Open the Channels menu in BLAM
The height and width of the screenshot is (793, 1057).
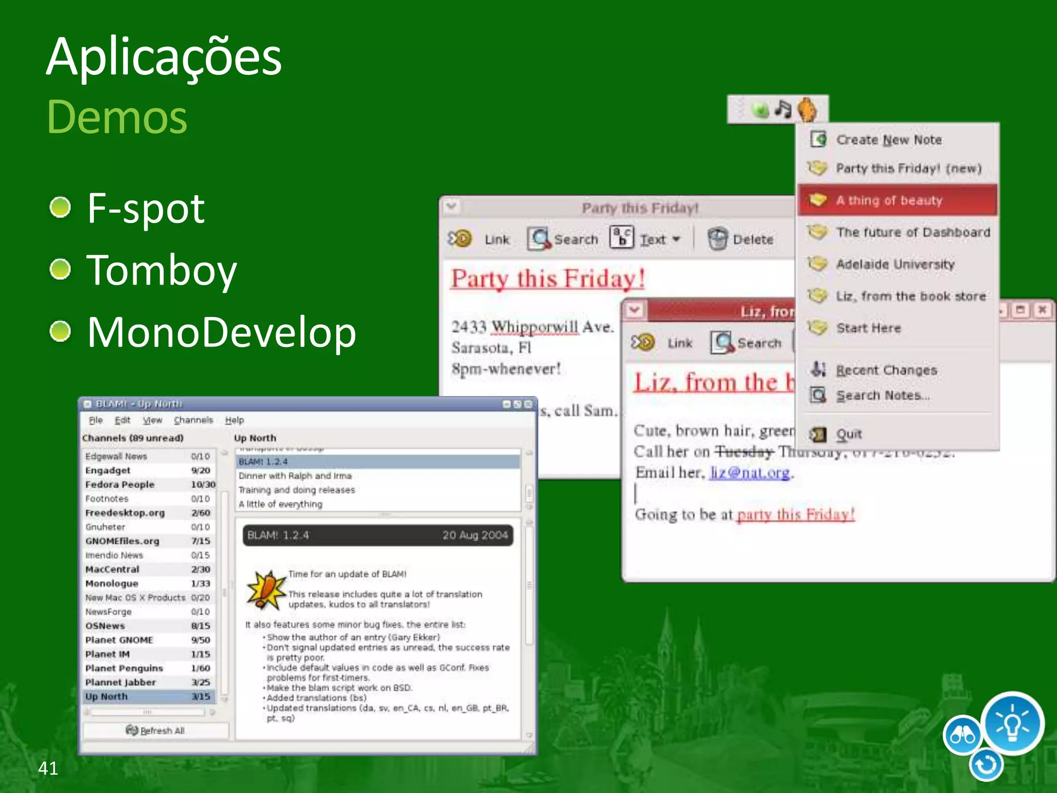point(193,420)
